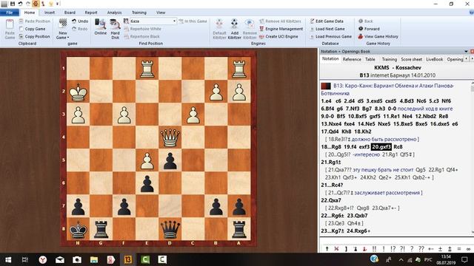The width and height of the screenshot is (474, 266).
Task: Open the Table tab in notation pane
Action: point(370,59)
